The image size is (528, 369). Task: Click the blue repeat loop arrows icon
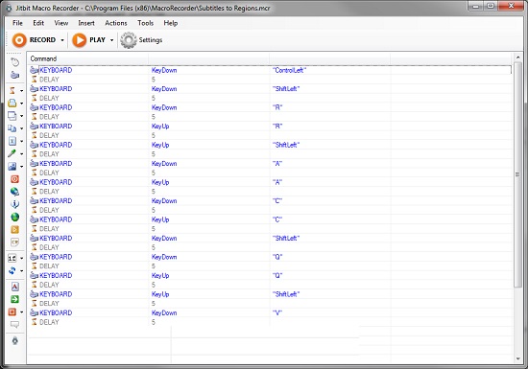tap(12, 270)
